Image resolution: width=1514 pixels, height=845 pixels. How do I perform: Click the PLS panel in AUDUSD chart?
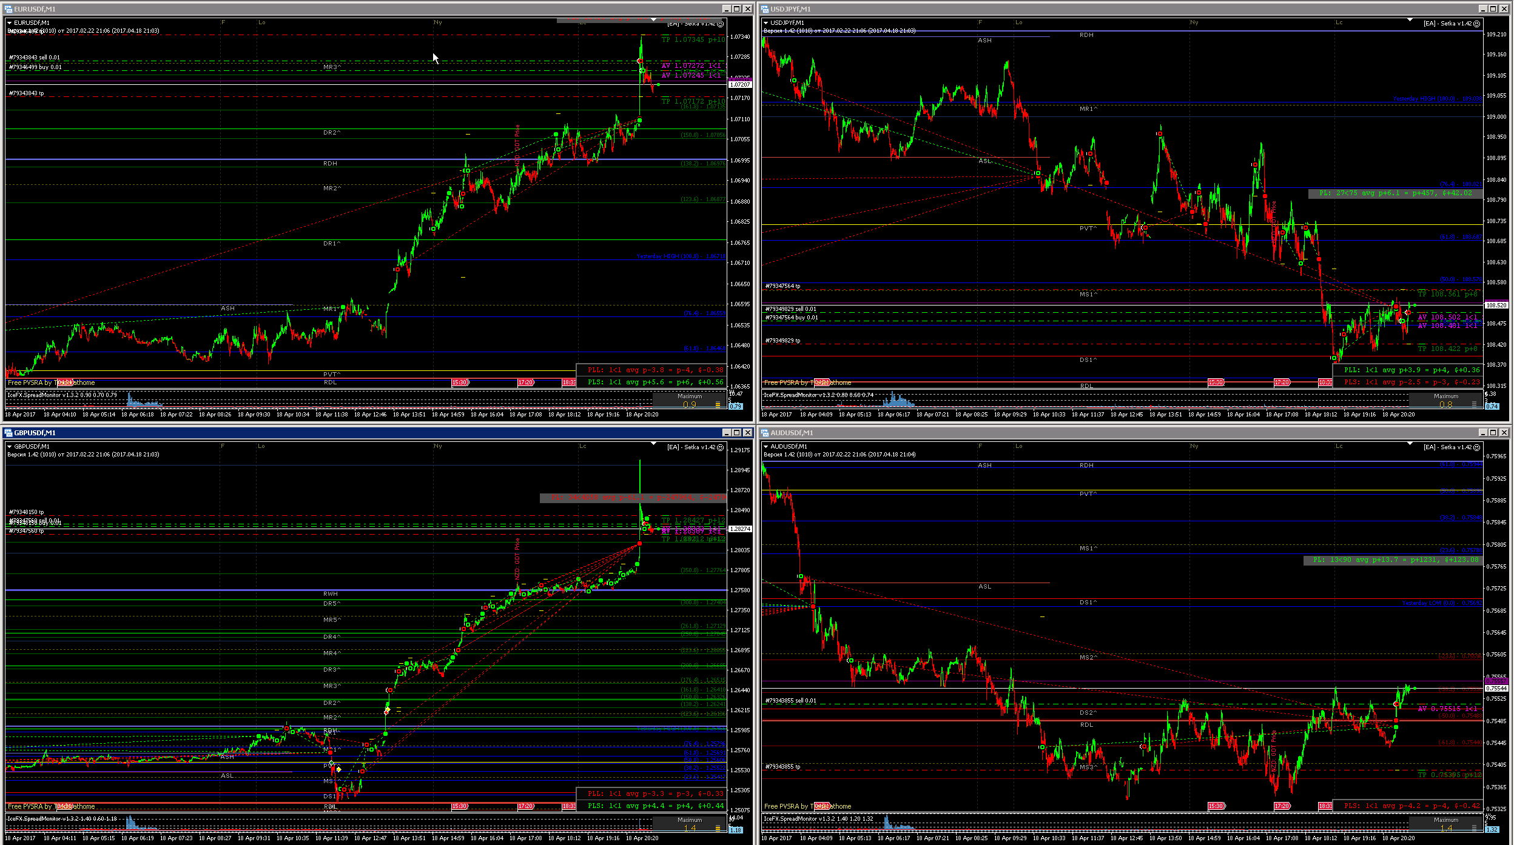1408,806
